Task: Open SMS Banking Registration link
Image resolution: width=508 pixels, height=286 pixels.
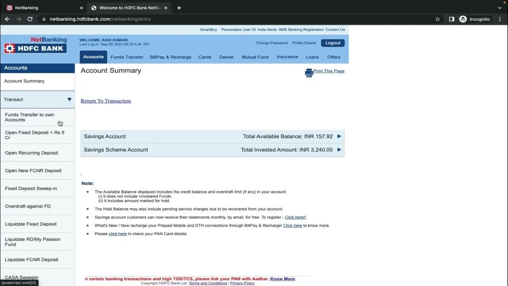Action: (301, 30)
